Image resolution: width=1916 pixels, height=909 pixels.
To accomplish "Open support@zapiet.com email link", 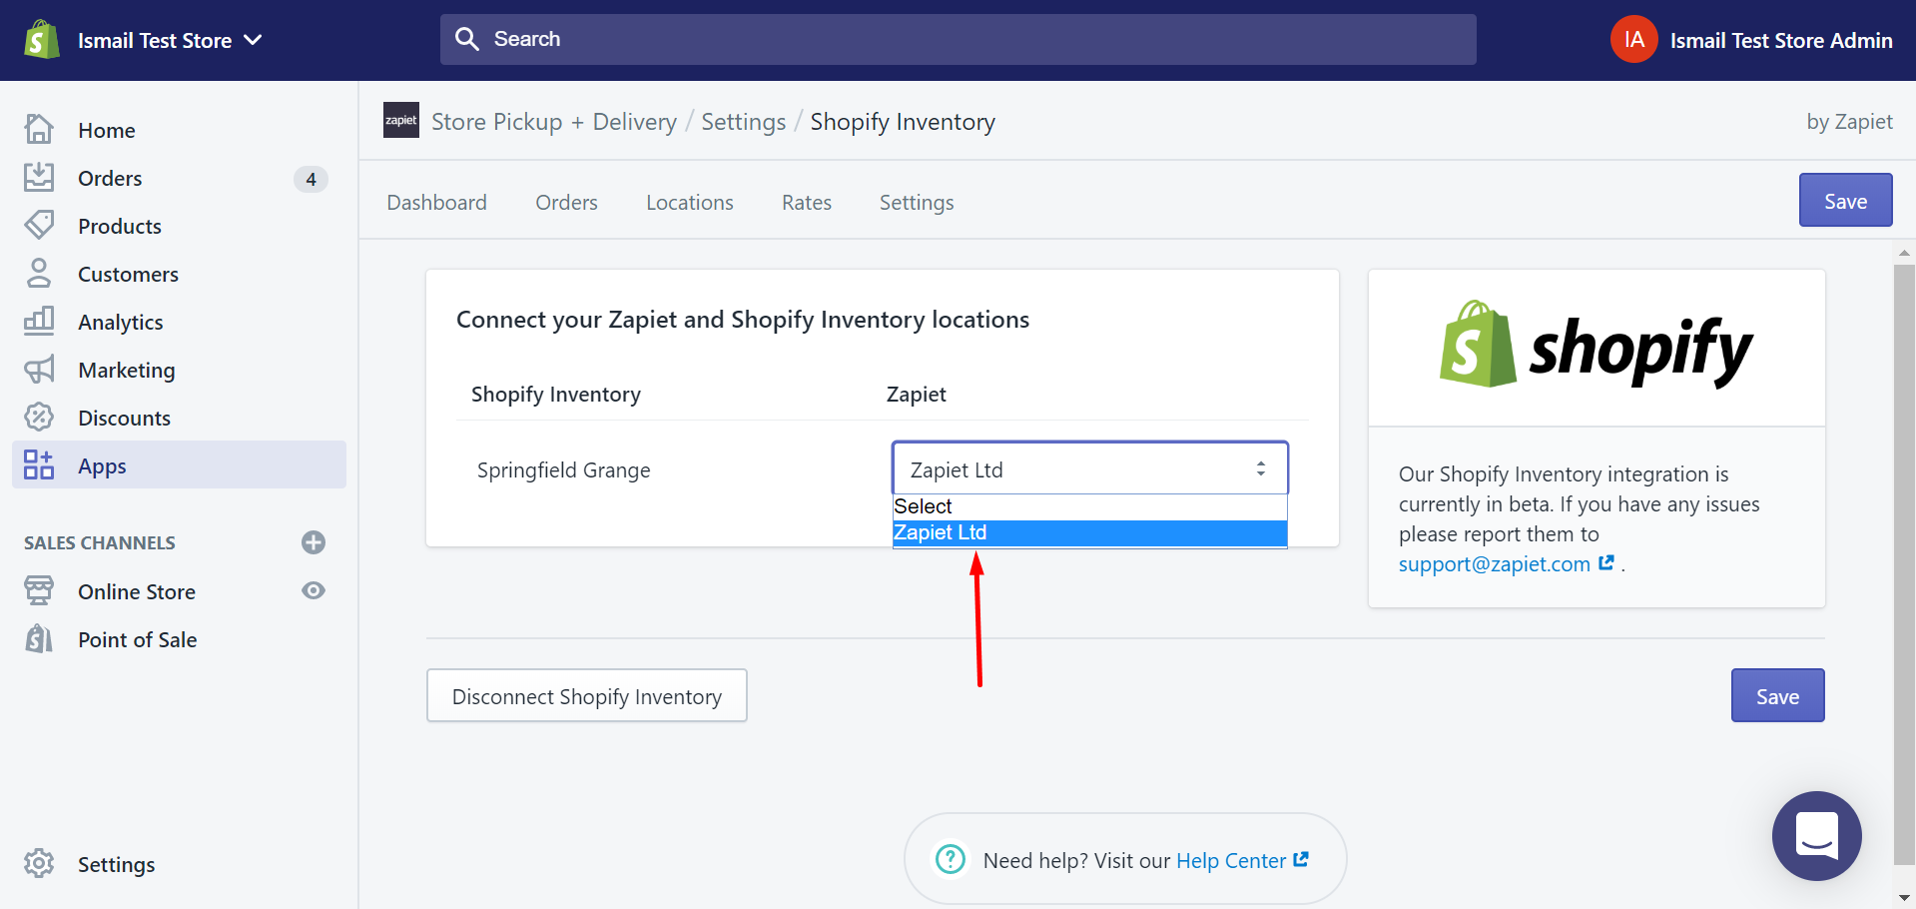I will pyautogui.click(x=1494, y=564).
